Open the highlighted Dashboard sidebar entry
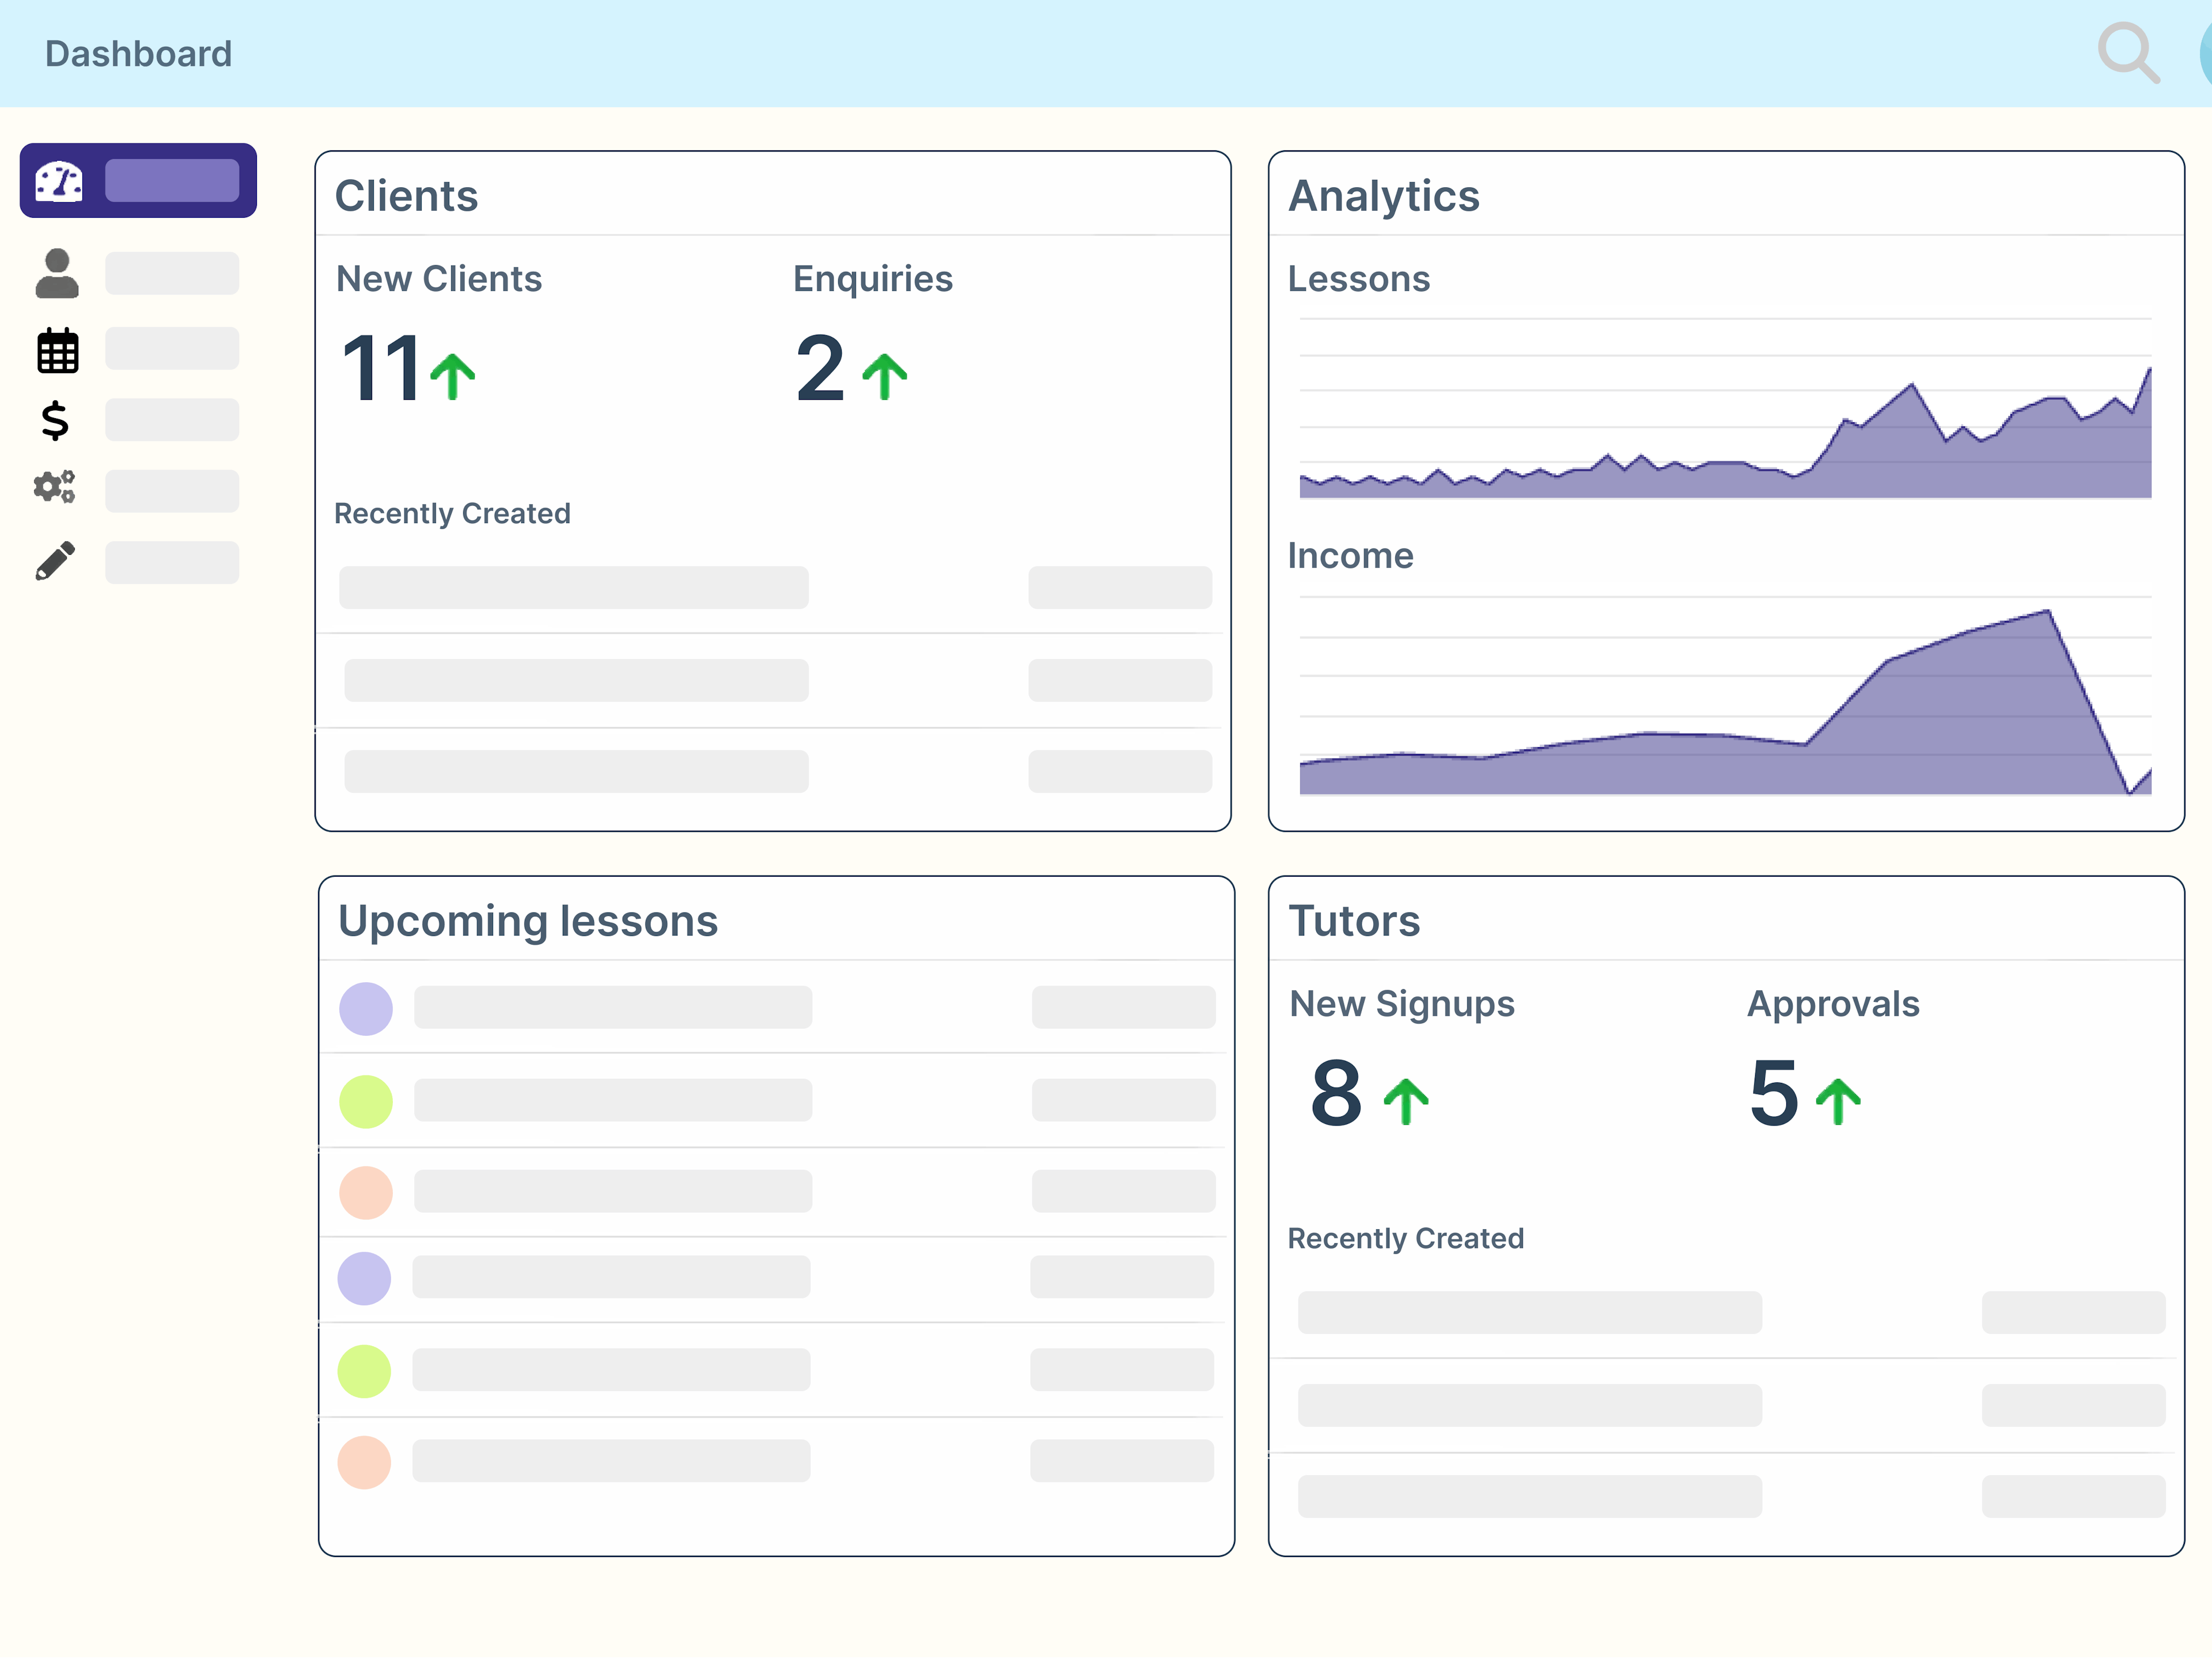Screen dimensions: 2212x1659 coord(138,180)
